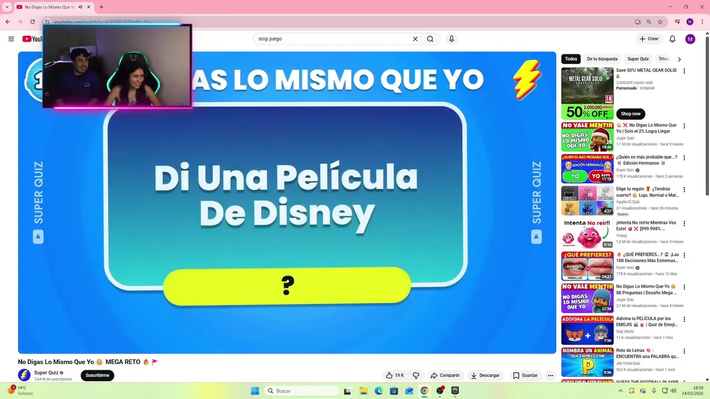Bookmark this page with the star icon
Image resolution: width=710 pixels, height=399 pixels.
[x=660, y=22]
